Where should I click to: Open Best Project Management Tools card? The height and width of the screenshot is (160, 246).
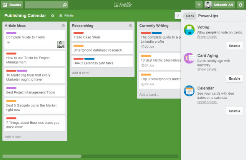coord(35,91)
